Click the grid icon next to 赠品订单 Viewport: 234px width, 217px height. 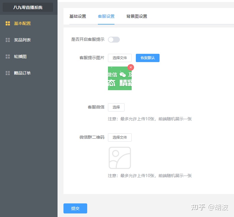pyautogui.click(x=8, y=73)
